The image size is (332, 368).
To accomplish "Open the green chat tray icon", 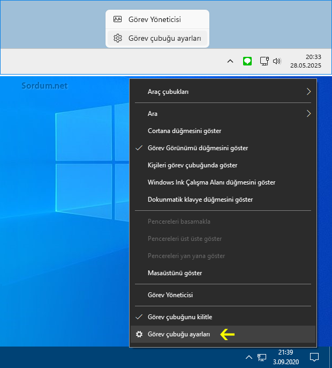I will click(x=247, y=61).
